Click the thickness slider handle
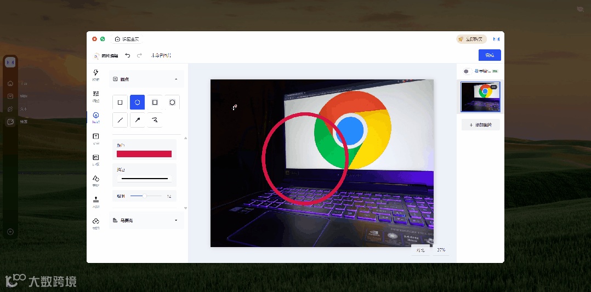 [x=144, y=196]
